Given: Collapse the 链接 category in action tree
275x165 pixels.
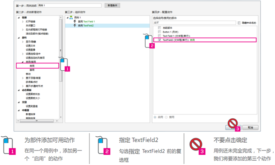Looking at the screenshot, I should click(19, 18).
